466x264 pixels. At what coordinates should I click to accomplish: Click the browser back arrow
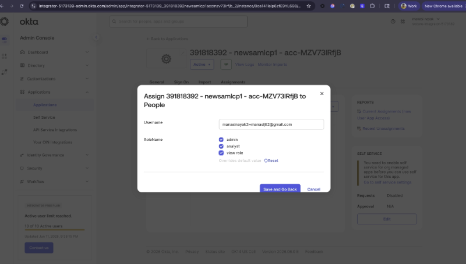click(2, 6)
